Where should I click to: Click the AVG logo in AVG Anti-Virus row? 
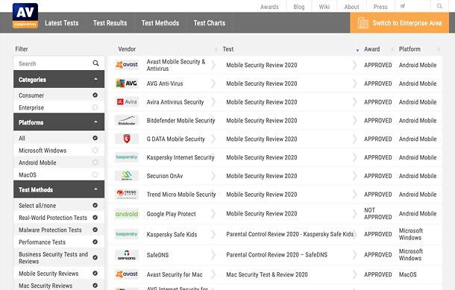coord(127,83)
